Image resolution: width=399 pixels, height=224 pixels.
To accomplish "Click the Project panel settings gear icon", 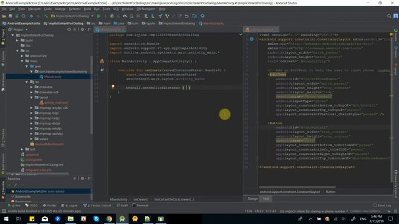I will click(x=82, y=29).
